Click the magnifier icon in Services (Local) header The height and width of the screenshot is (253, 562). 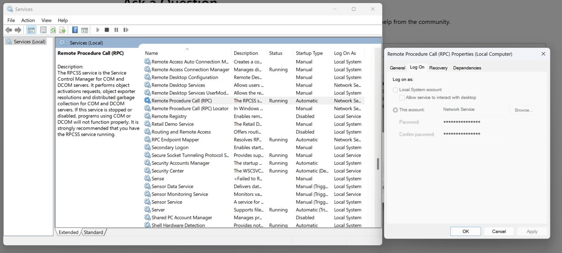click(63, 43)
